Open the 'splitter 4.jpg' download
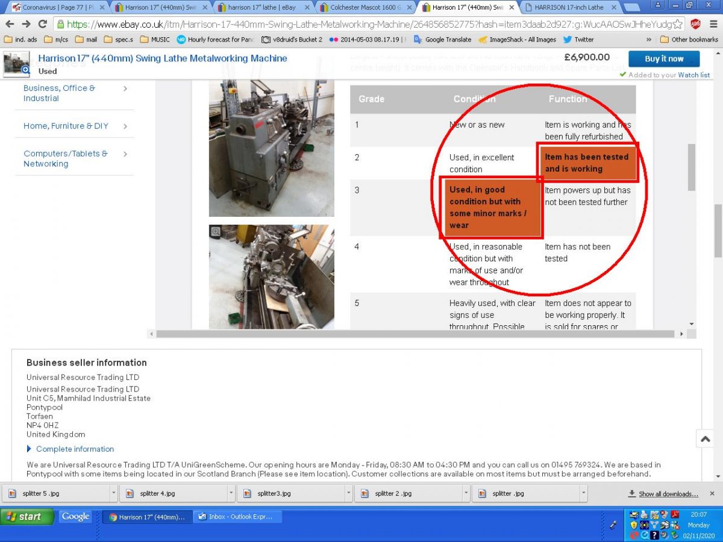This screenshot has height=542, width=723. 174,493
